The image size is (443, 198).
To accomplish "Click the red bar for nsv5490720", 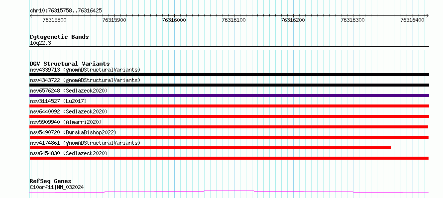I will pyautogui.click(x=229, y=137).
